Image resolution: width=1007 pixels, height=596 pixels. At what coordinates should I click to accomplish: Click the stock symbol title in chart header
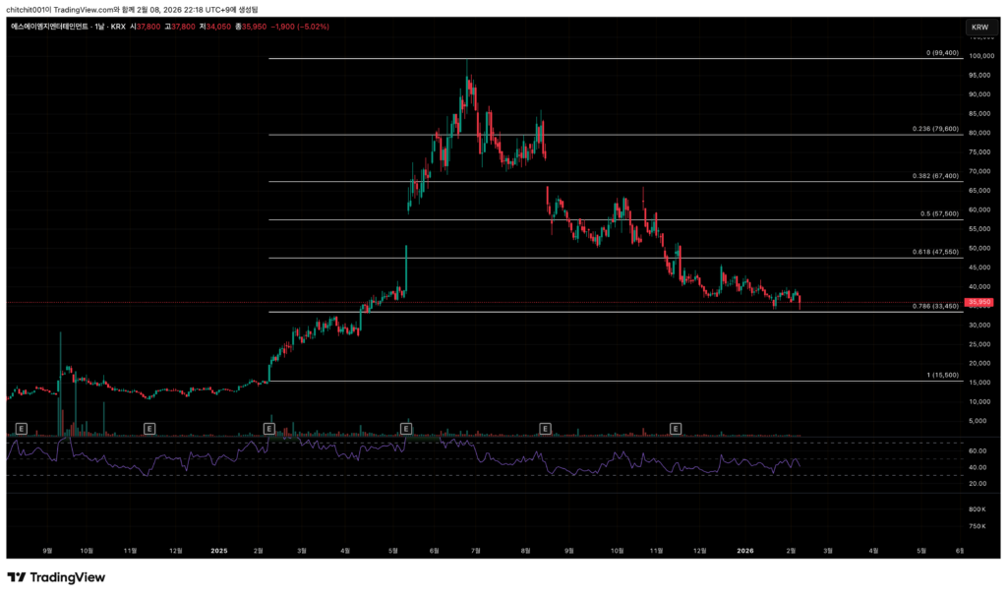click(x=61, y=28)
